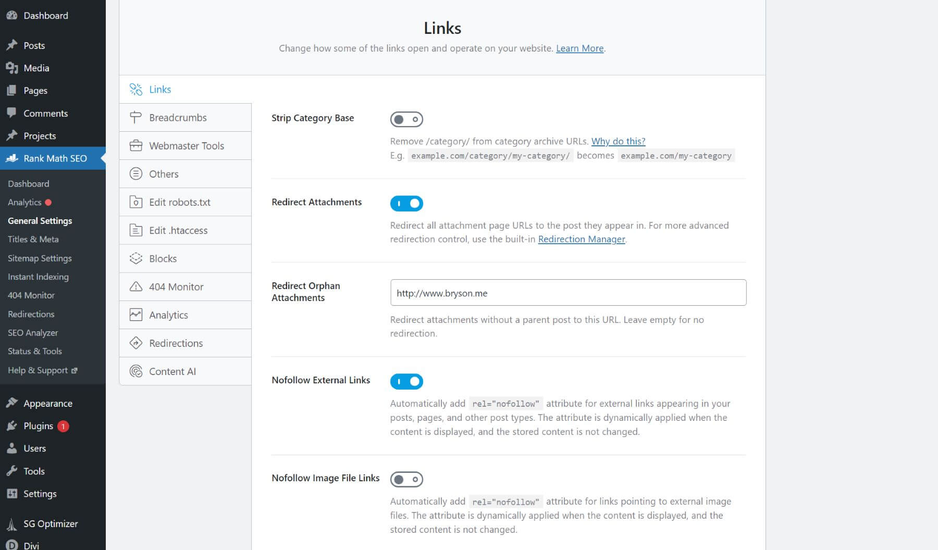
Task: Open the Breadcrumbs settings icon
Action: click(135, 117)
